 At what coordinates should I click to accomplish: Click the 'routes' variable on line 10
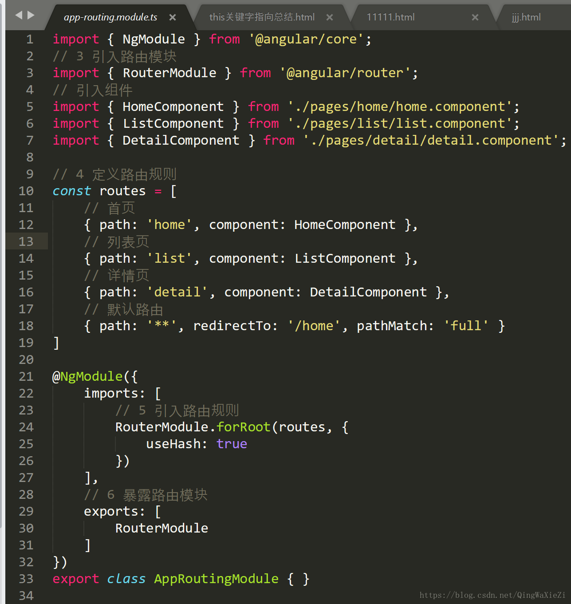(x=122, y=191)
